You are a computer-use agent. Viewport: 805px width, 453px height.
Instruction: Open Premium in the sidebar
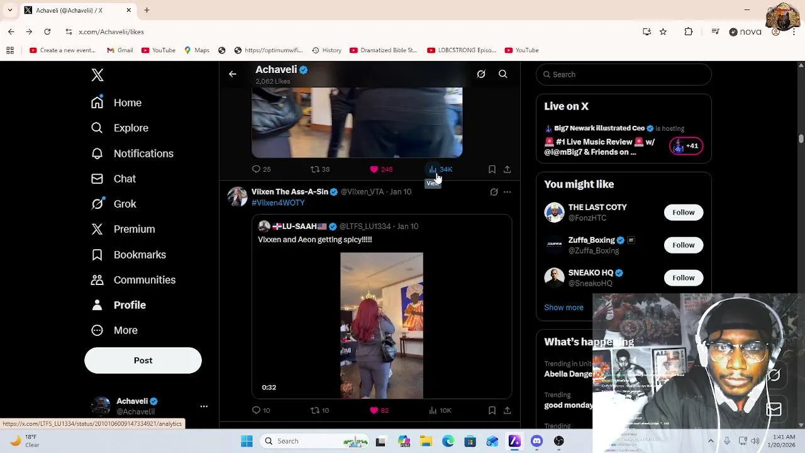[x=123, y=229]
